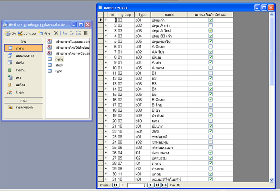
Task: Select large icons view icon in database toolbar
Action: [65, 33]
